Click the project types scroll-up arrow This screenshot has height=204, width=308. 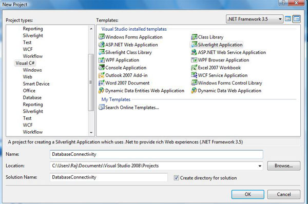click(x=91, y=29)
